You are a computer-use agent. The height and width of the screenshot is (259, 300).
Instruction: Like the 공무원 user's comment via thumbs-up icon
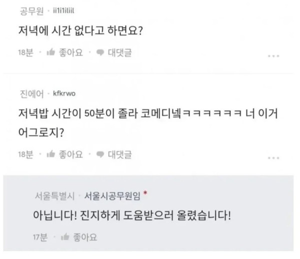pyautogui.click(x=51, y=52)
